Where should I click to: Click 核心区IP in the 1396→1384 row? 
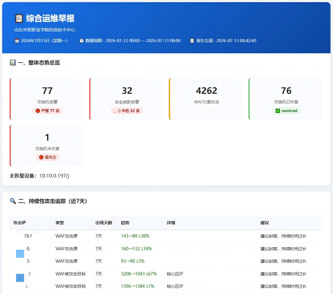(175, 286)
